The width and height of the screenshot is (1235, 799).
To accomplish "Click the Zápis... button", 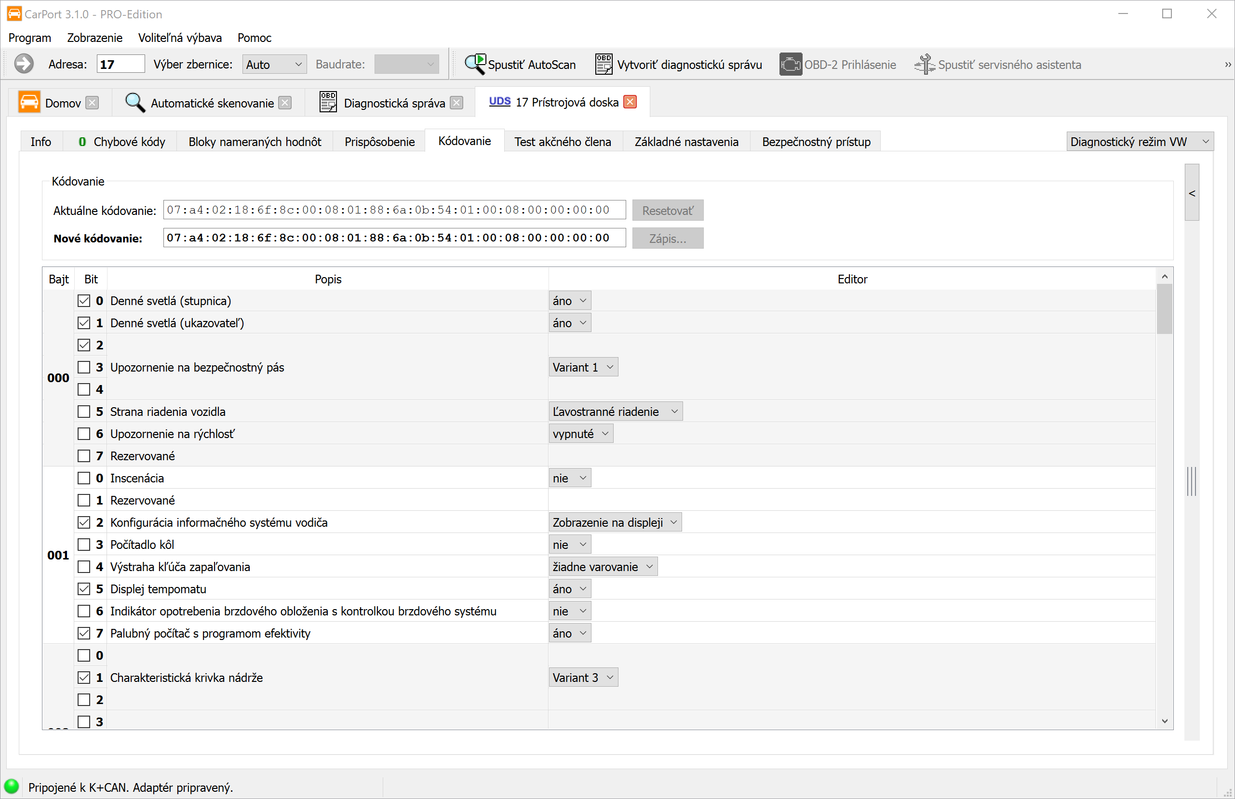I will [x=667, y=239].
